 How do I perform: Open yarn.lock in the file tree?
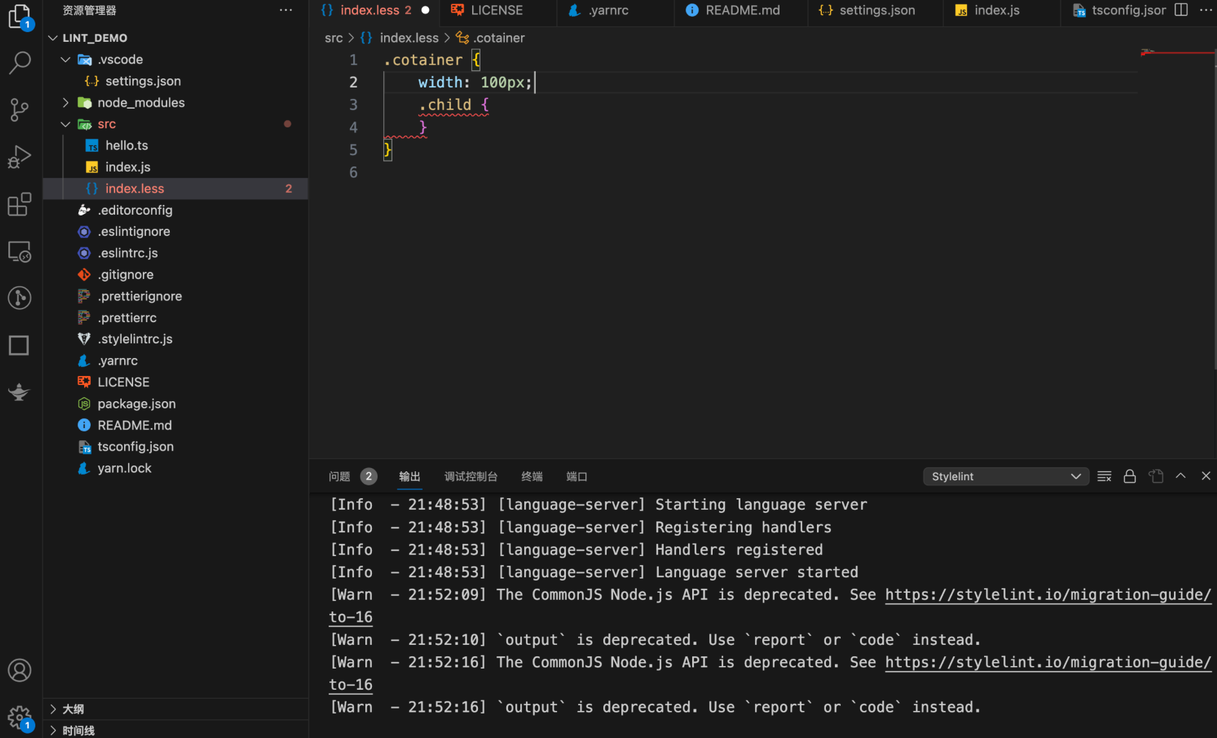[x=176, y=468]
